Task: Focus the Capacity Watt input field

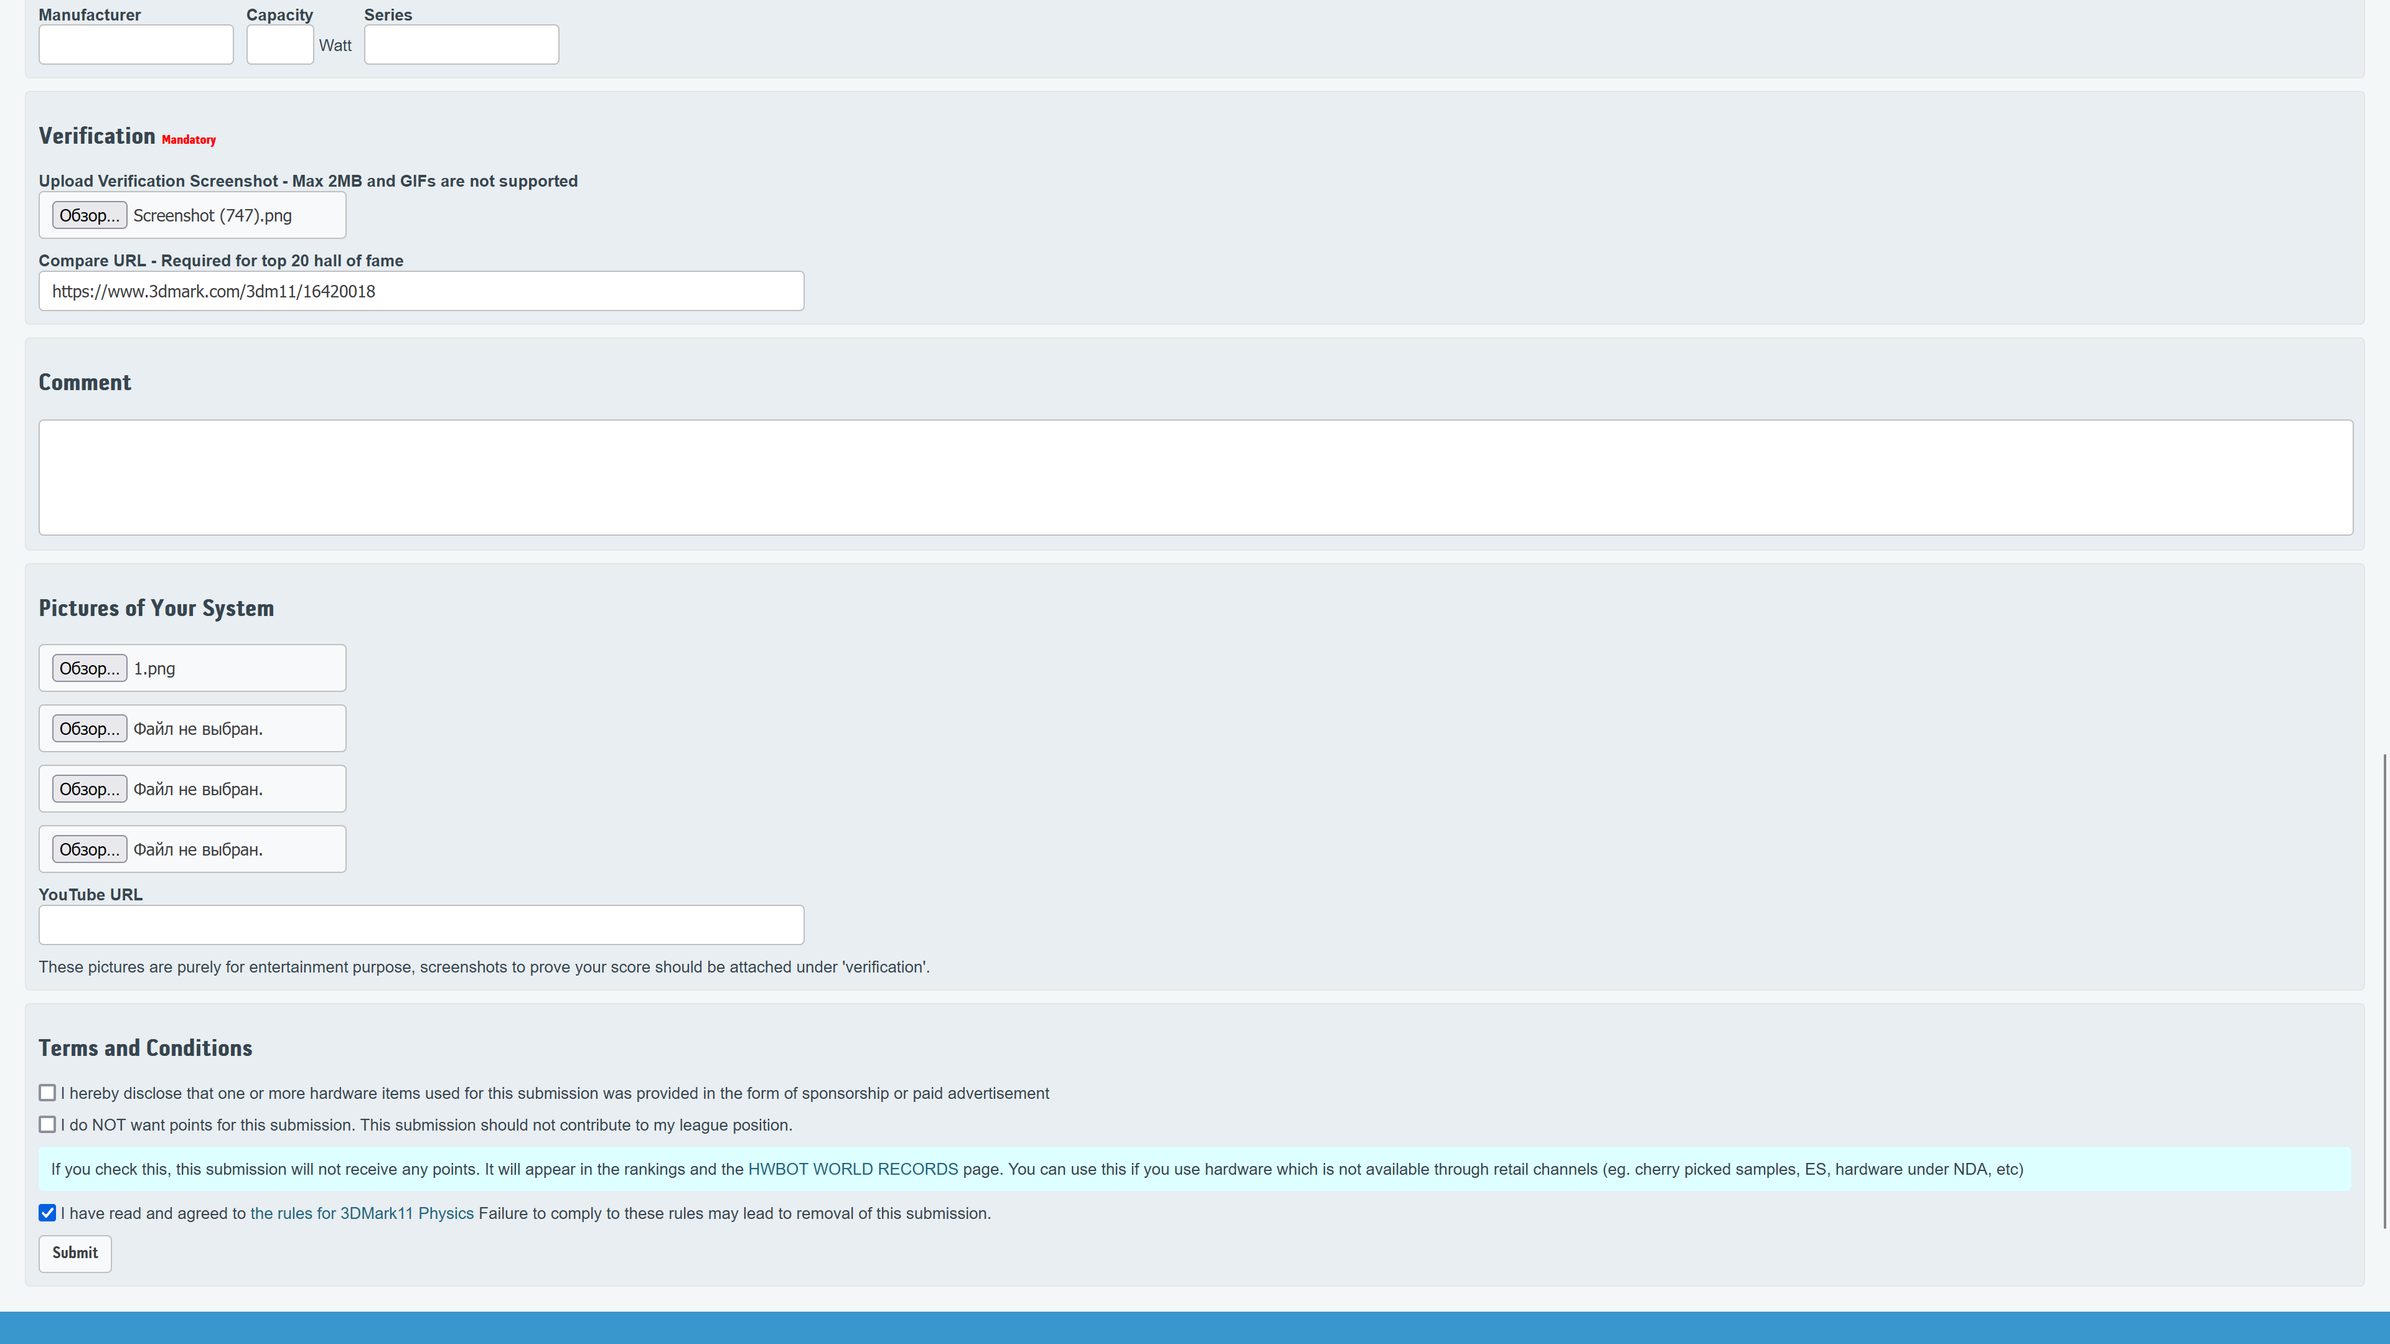Action: [x=279, y=45]
